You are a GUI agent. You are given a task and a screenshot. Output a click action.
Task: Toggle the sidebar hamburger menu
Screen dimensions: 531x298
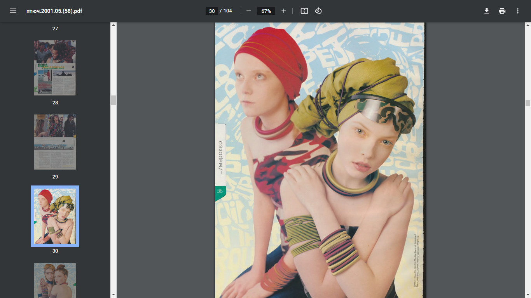tap(13, 11)
